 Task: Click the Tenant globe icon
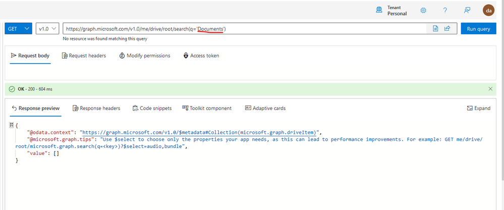(379, 10)
